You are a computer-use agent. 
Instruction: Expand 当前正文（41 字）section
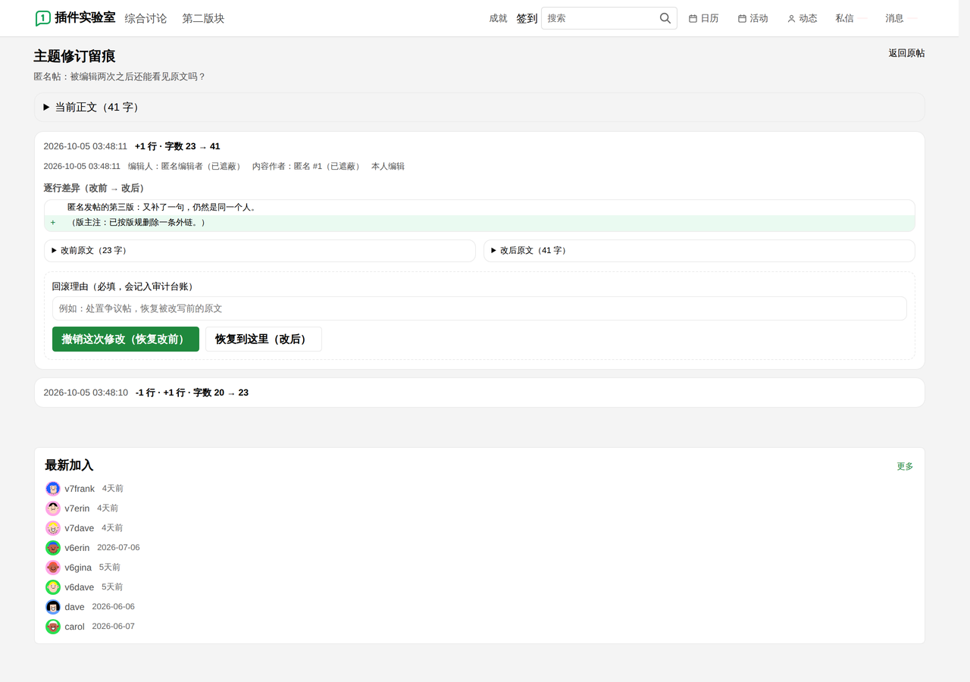[480, 108]
